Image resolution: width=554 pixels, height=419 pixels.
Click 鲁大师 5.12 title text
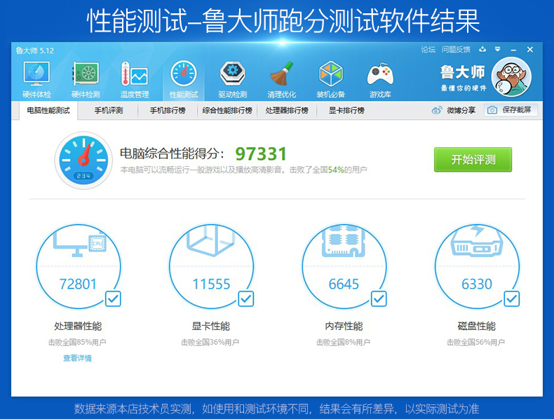pos(34,50)
